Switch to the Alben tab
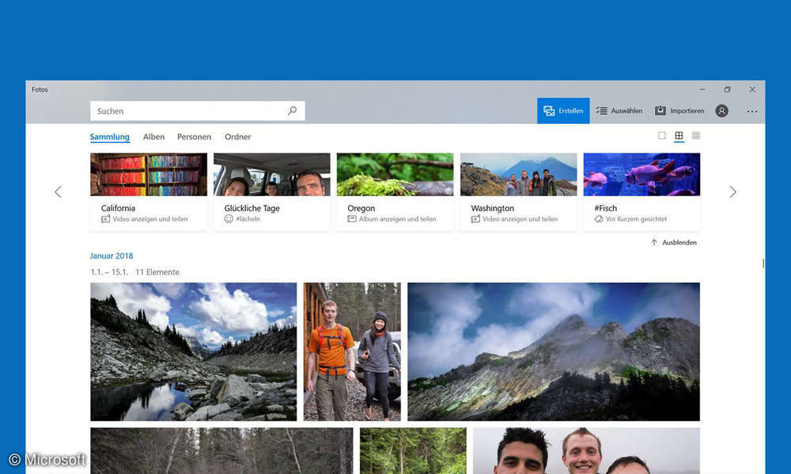791x474 pixels. click(153, 137)
